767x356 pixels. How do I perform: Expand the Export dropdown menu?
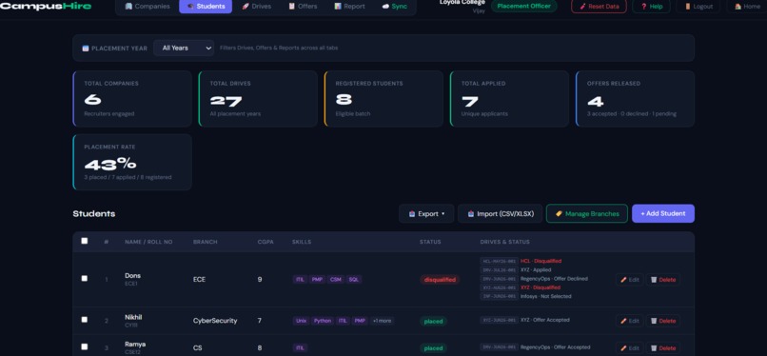click(426, 214)
